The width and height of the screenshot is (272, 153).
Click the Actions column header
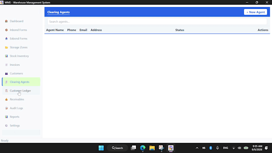[x=263, y=30]
